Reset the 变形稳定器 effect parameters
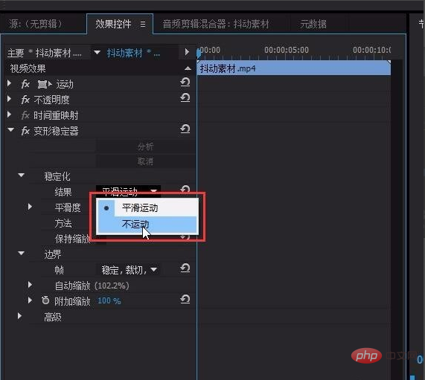This screenshot has width=425, height=380. coord(185,129)
